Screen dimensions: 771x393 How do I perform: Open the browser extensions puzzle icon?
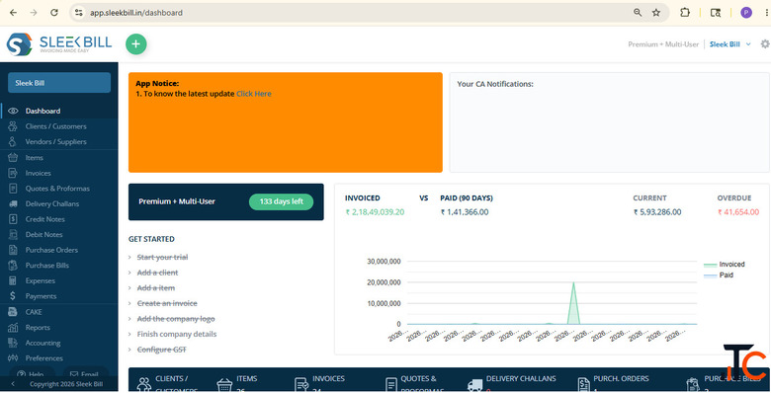tap(684, 13)
